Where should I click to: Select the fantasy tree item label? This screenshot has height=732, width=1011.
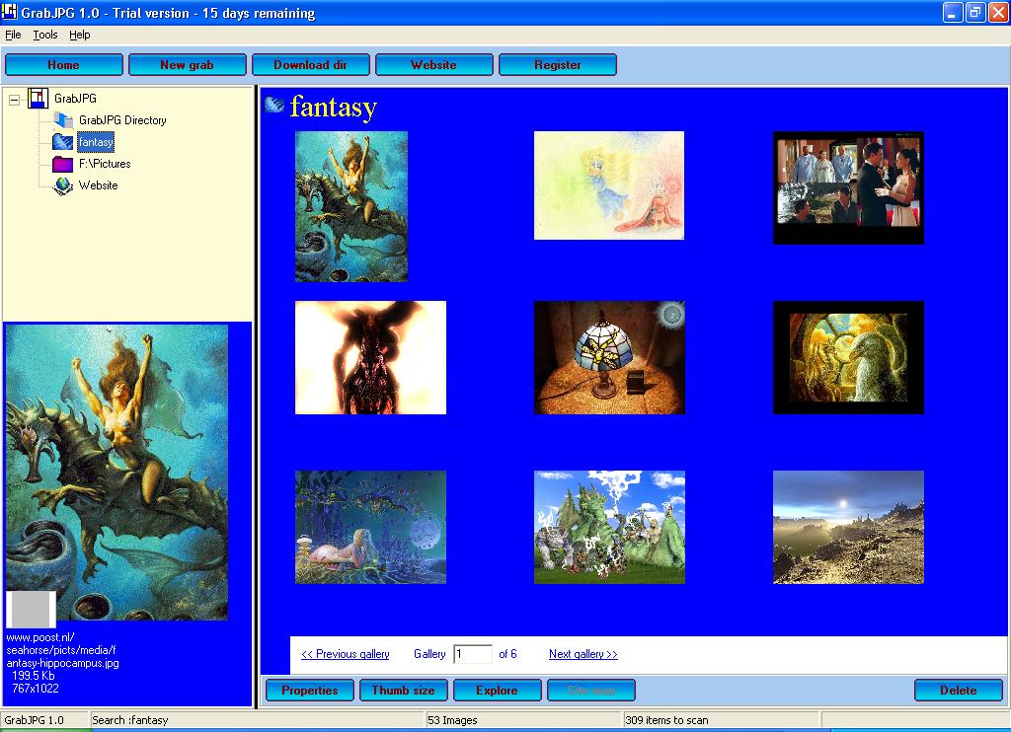pyautogui.click(x=96, y=142)
